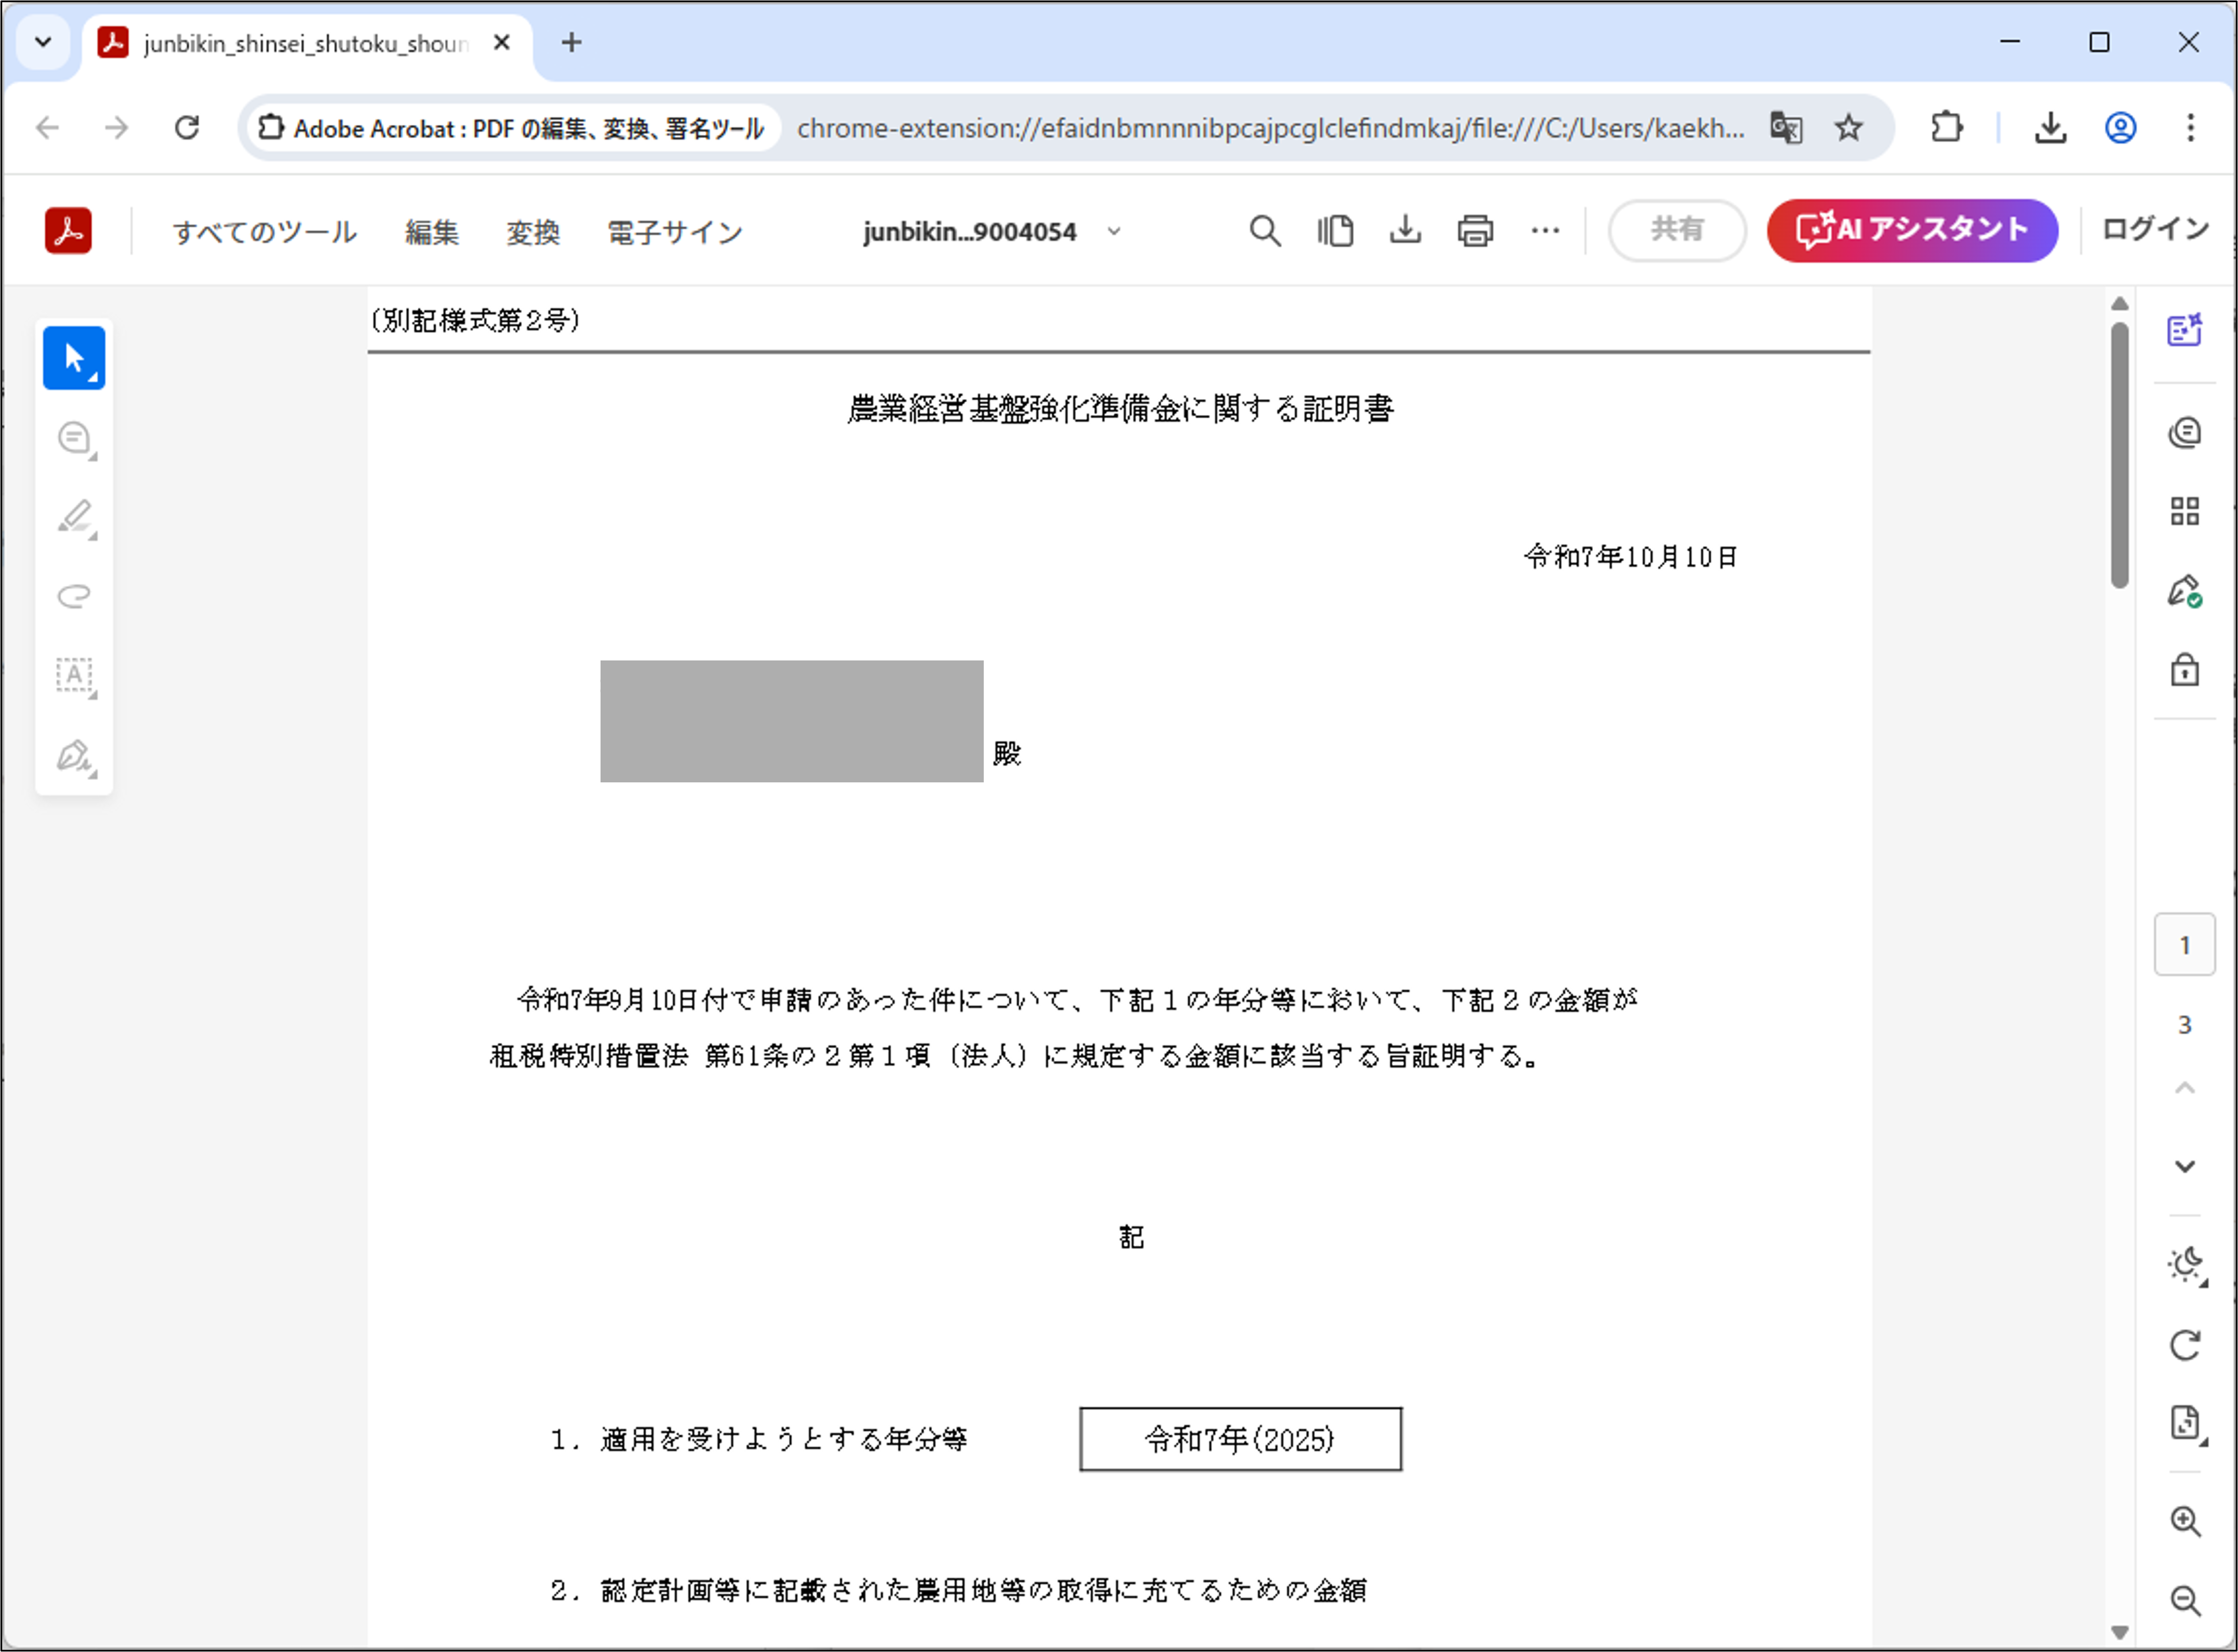2238x1652 pixels.
Task: Open the 電子サイン menu
Action: point(675,232)
